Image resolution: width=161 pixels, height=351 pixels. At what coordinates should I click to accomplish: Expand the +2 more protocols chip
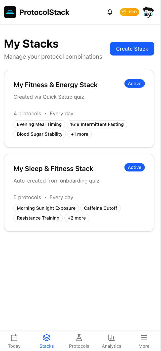77,218
